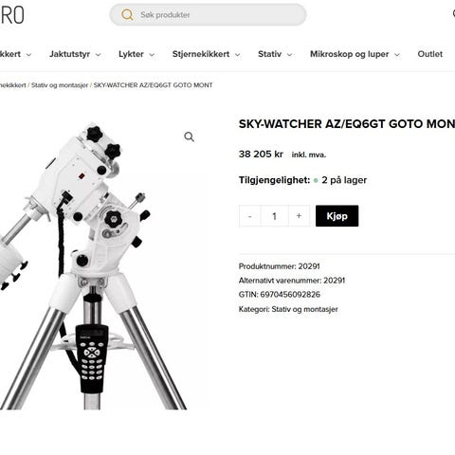Image resolution: width=455 pixels, height=455 pixels.
Task: Increase quantity with the plus button
Action: (299, 216)
